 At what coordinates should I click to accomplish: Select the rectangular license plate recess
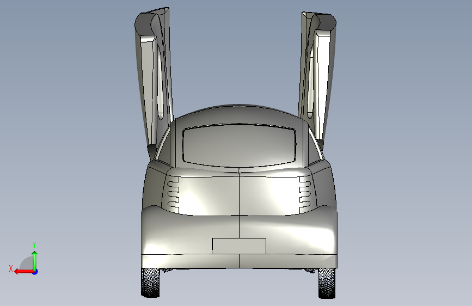[x=239, y=246]
